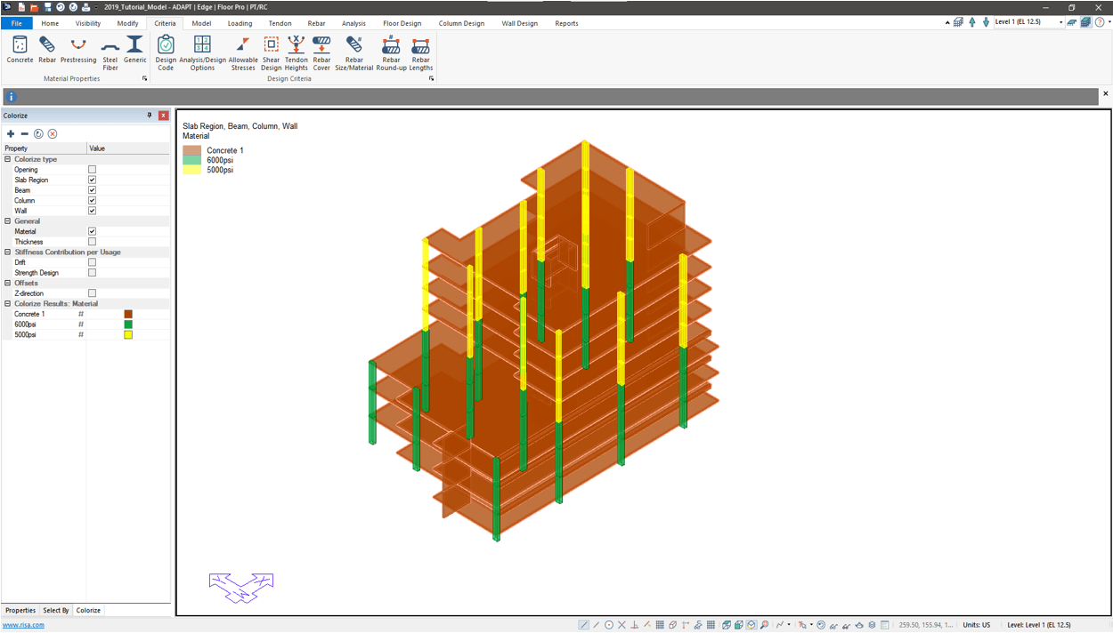Click the green 6000psi color swatch
The width and height of the screenshot is (1113, 633).
(x=128, y=325)
